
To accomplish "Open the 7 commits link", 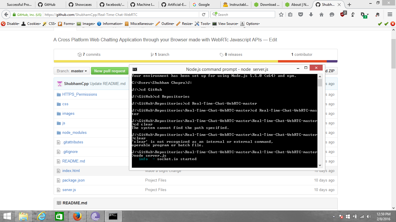I will click(89, 55).
